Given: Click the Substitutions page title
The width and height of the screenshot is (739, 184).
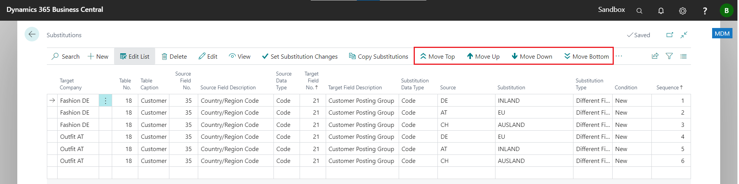Looking at the screenshot, I should pos(64,35).
